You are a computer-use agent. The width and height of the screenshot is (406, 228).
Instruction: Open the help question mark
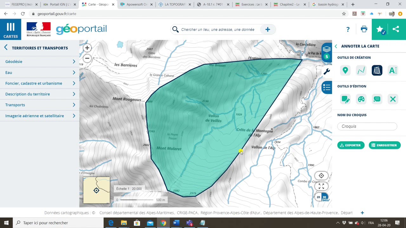[x=348, y=29]
